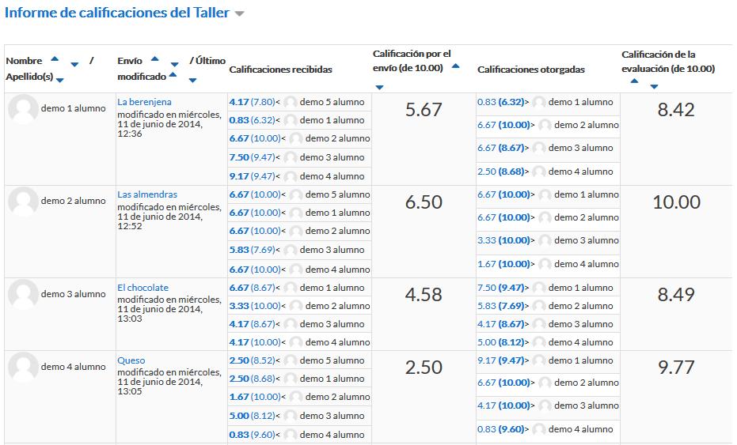Click the name demo 3 alumno in Nombre column
Image resolution: width=737 pixels, height=445 pixels.
point(74,294)
